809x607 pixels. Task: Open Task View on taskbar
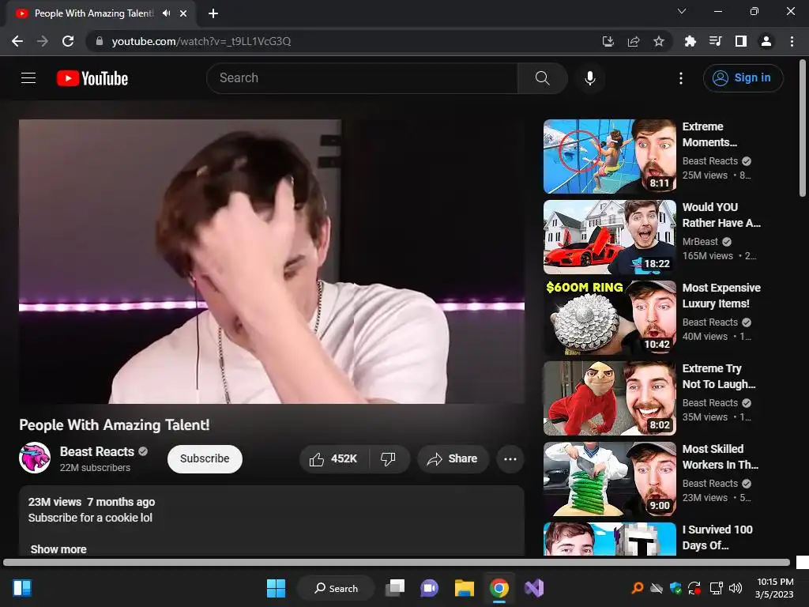(395, 588)
